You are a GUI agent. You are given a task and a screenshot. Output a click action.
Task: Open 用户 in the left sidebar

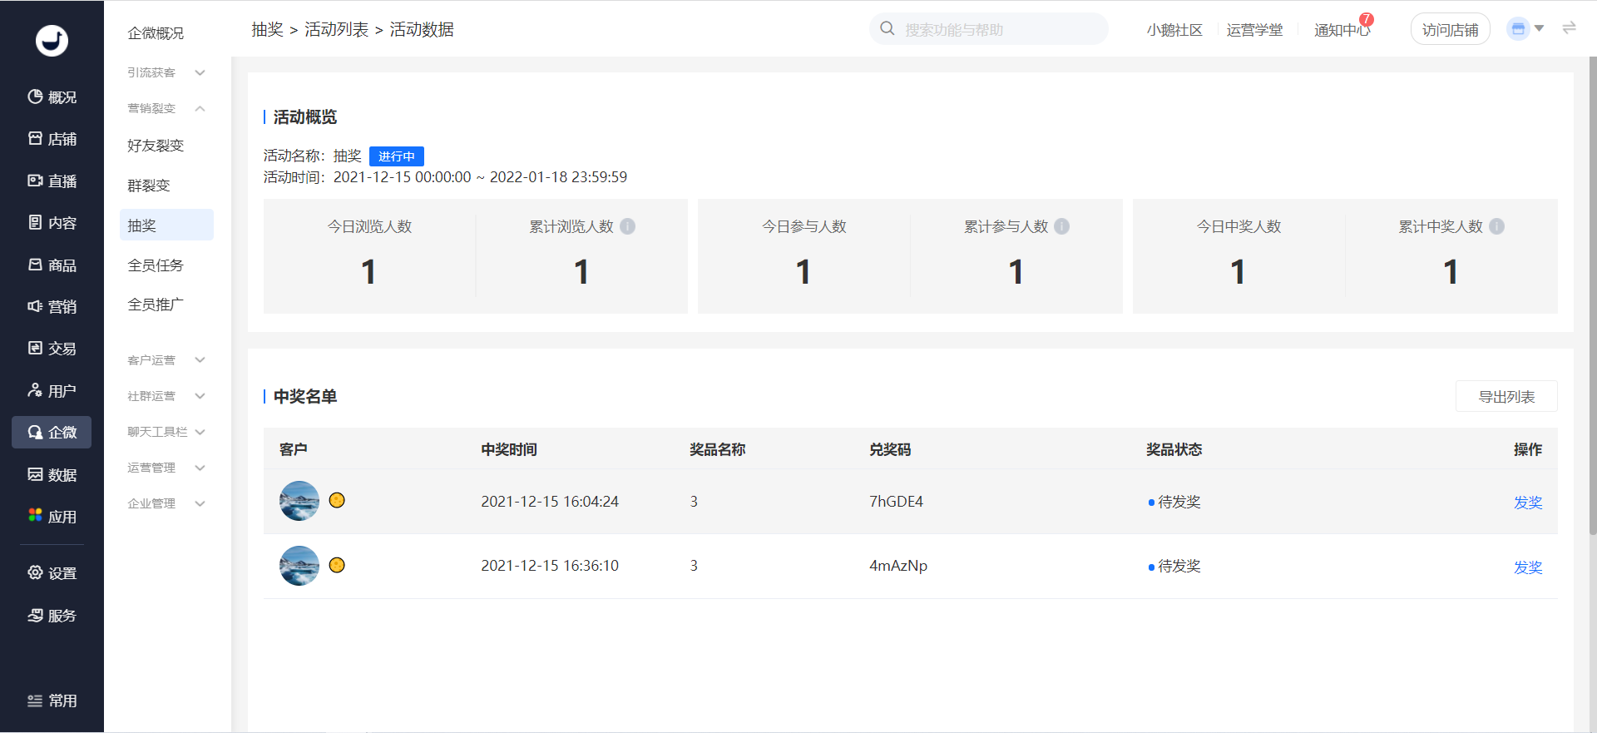point(52,390)
